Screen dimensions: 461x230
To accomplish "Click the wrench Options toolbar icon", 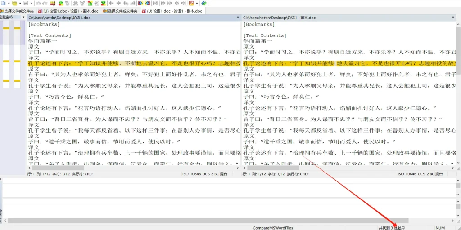I will coord(191,3).
